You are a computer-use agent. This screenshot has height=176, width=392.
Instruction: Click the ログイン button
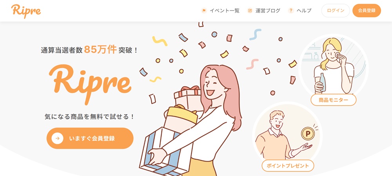click(x=336, y=11)
